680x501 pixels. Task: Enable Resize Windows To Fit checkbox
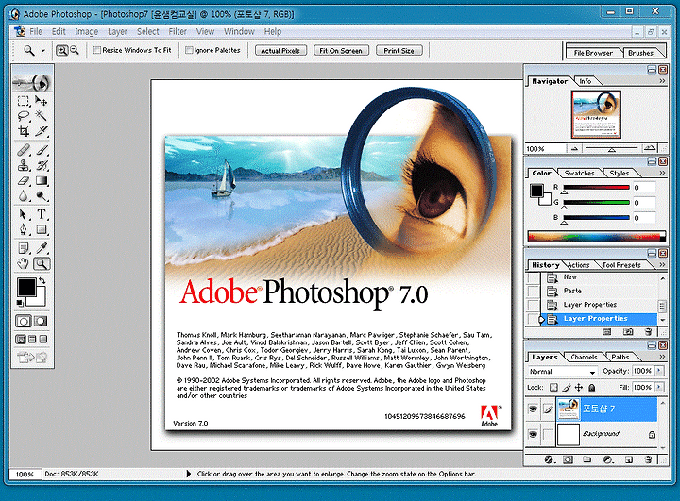coord(97,50)
